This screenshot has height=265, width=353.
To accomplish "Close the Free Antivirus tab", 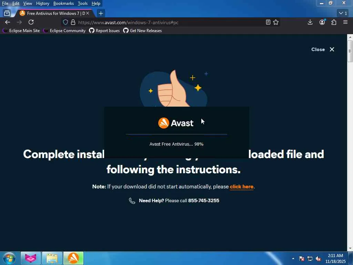I will coord(88,13).
